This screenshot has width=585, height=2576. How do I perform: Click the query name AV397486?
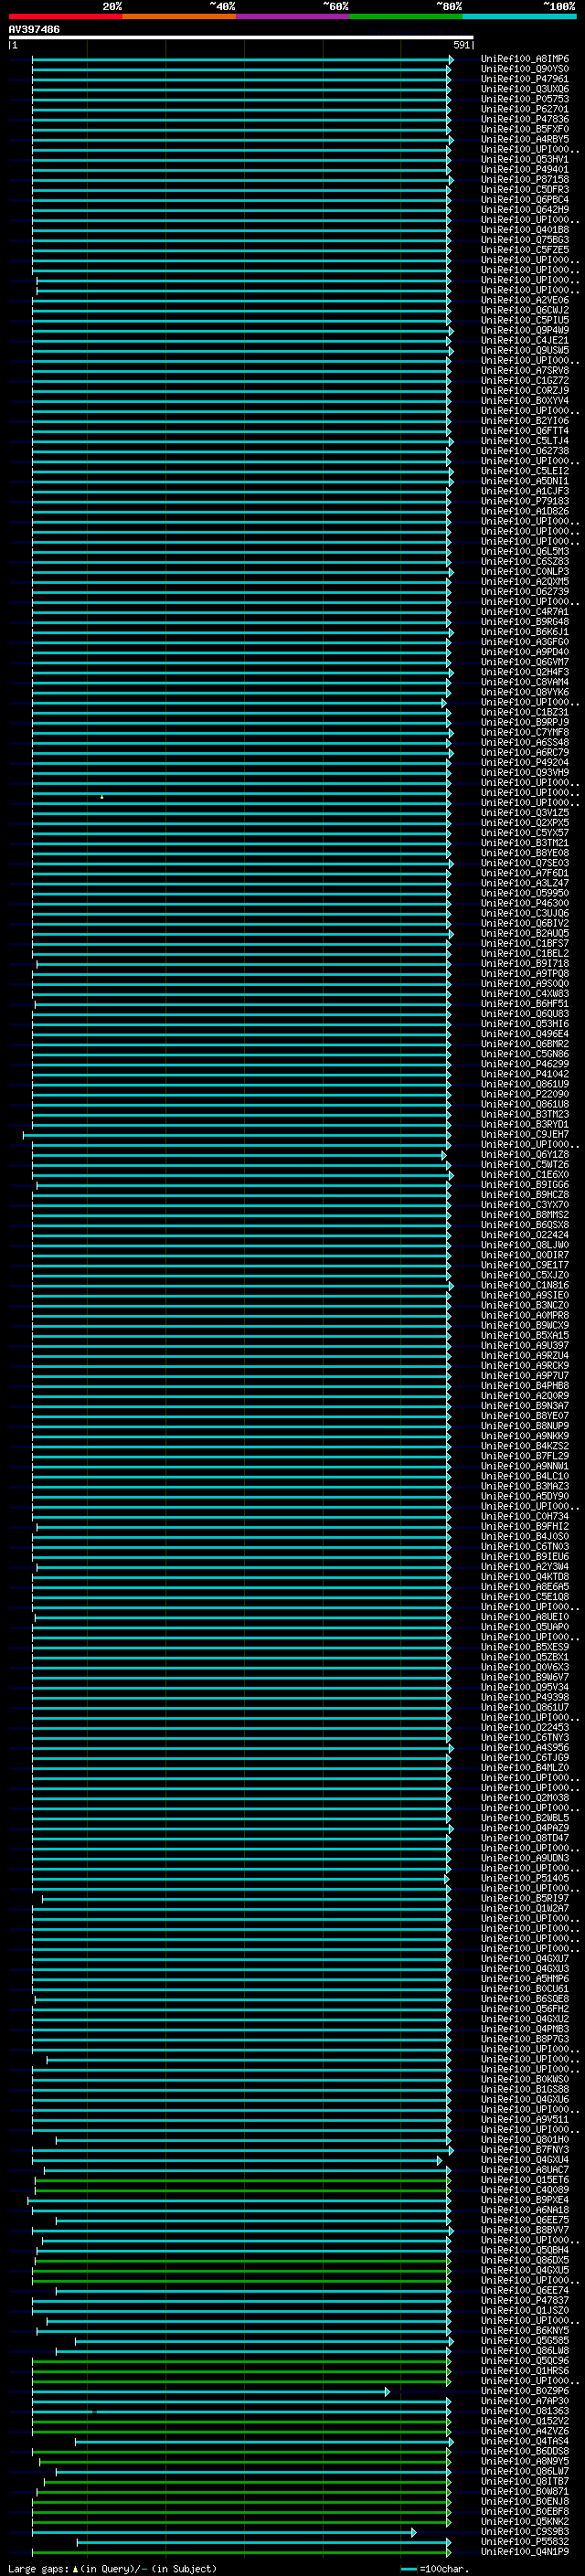click(34, 30)
